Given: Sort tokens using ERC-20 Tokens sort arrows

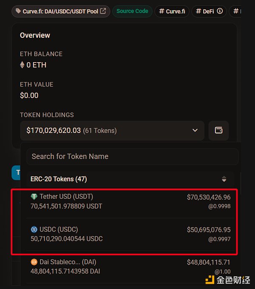Looking at the screenshot, I should click(224, 179).
